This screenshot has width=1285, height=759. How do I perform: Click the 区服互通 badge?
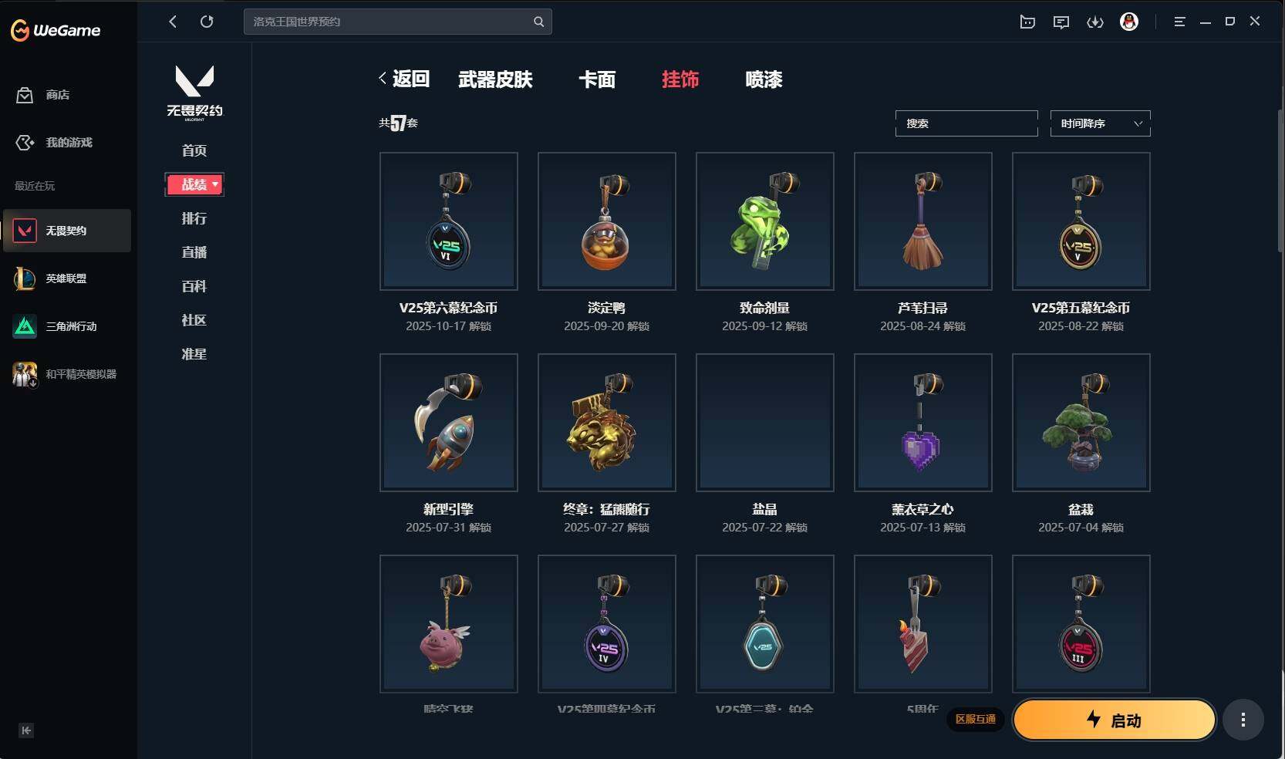[x=976, y=719]
